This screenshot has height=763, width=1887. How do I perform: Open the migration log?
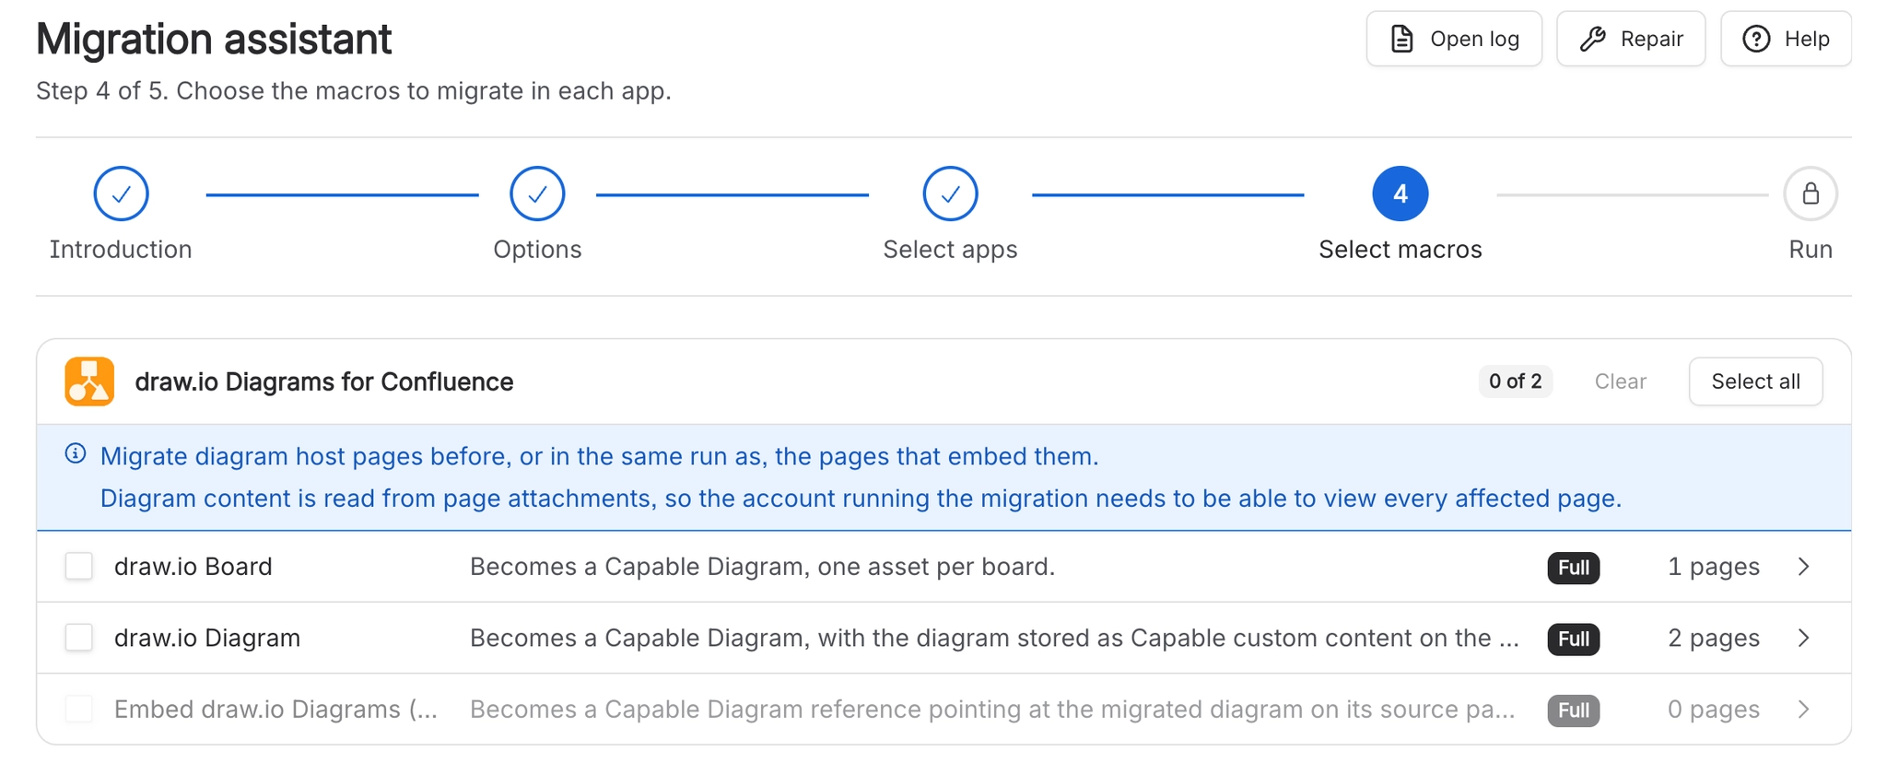click(x=1454, y=39)
